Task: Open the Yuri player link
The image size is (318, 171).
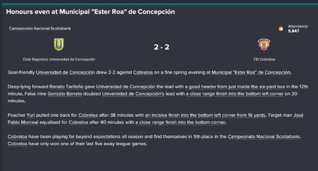Action: 31,115
